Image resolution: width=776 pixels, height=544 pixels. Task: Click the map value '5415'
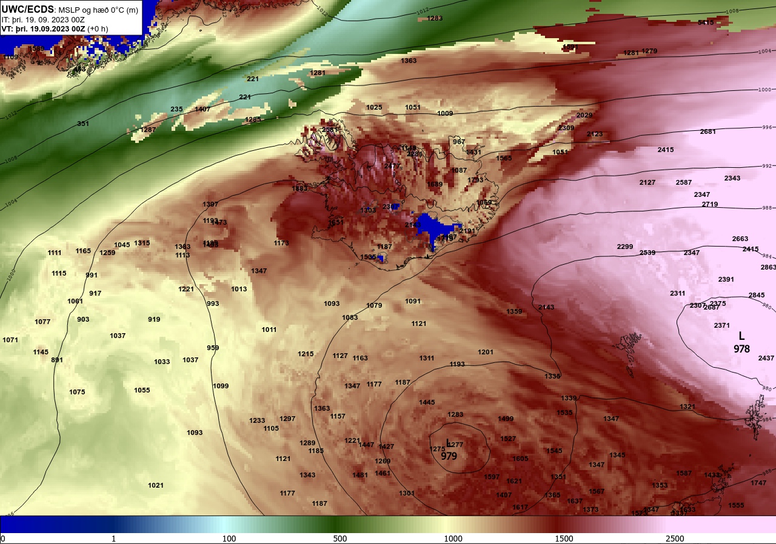click(x=706, y=22)
